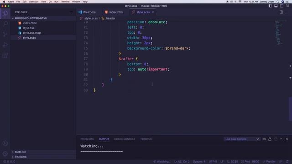The height and width of the screenshot is (164, 292).
Task: Open editor More Actions ellipsis
Action: point(287,12)
